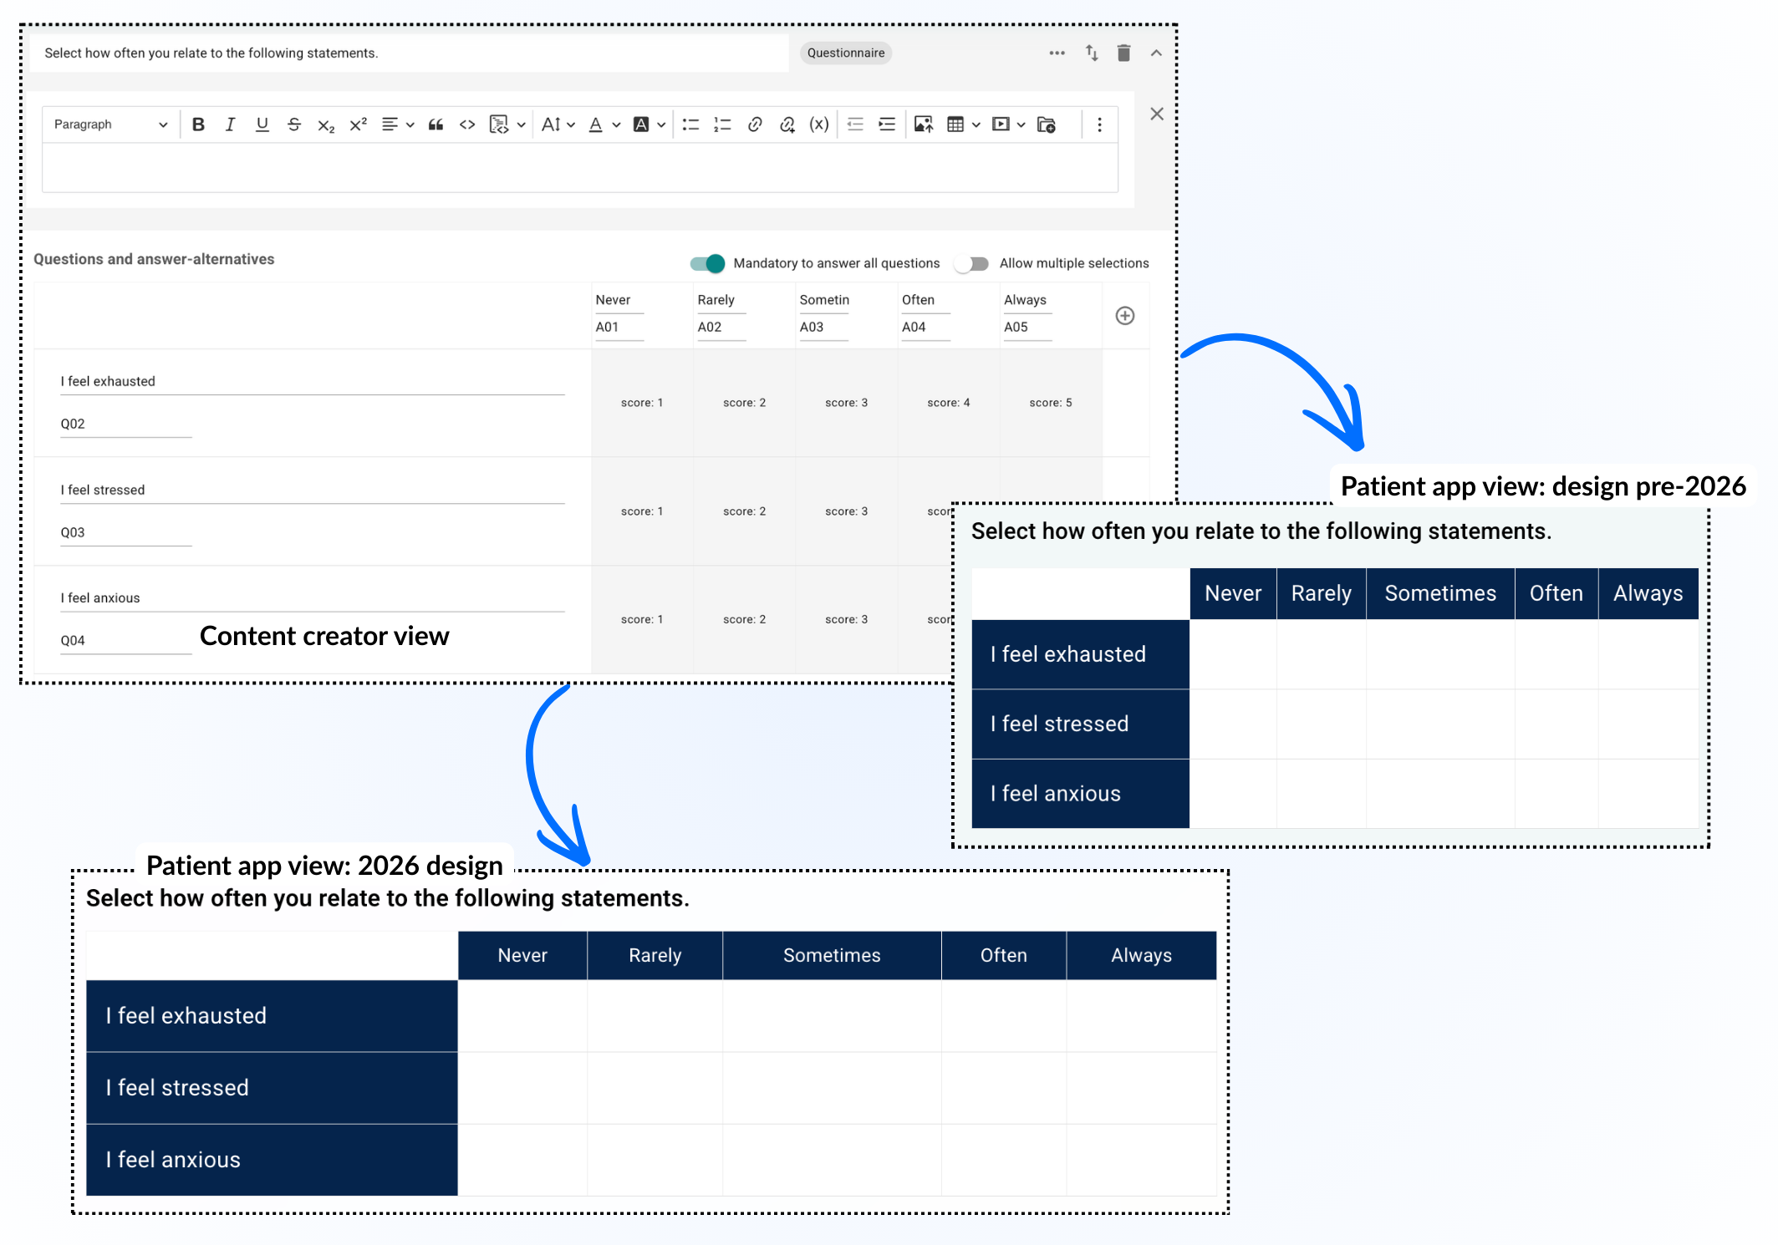Click the upload image icon
The image size is (1778, 1245).
click(x=923, y=124)
